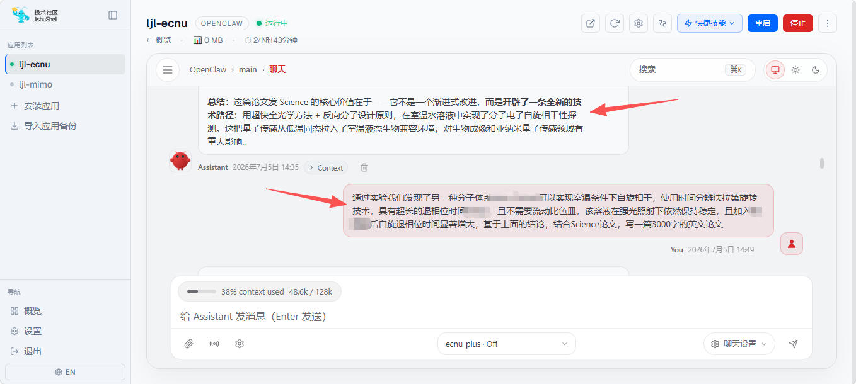Expand the Context section under the Assistant message
This screenshot has width=856, height=384.
coord(326,167)
